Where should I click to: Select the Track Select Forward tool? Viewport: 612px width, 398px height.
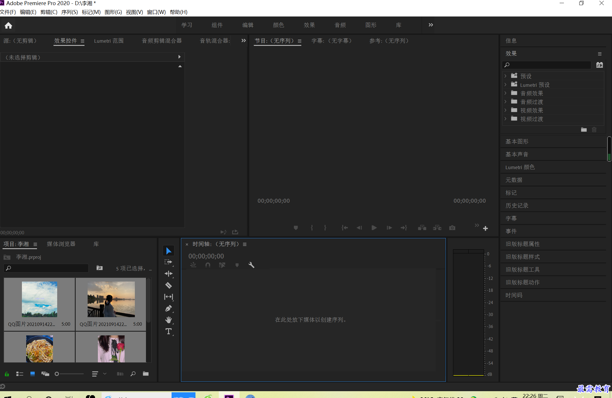(168, 262)
